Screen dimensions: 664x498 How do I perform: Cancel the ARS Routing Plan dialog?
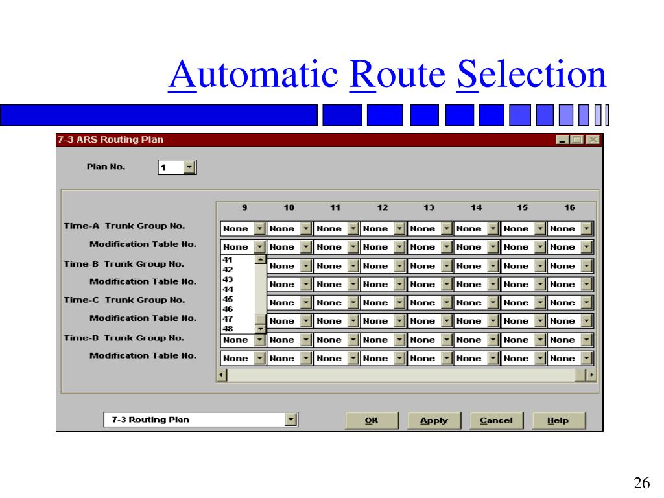pos(496,420)
